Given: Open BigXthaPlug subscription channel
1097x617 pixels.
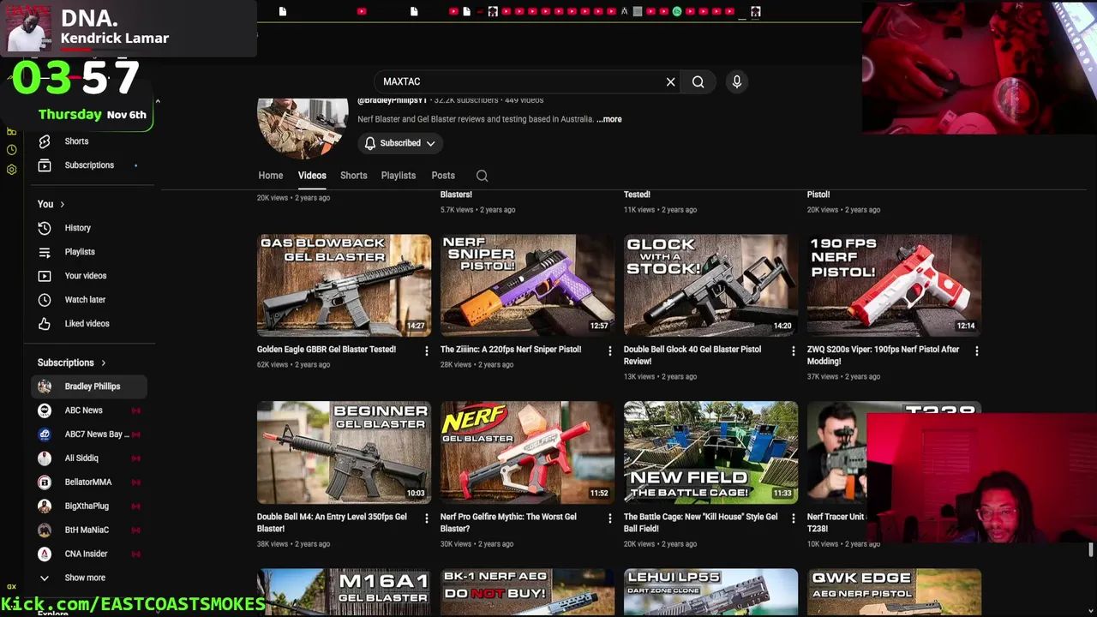Looking at the screenshot, I should point(89,506).
